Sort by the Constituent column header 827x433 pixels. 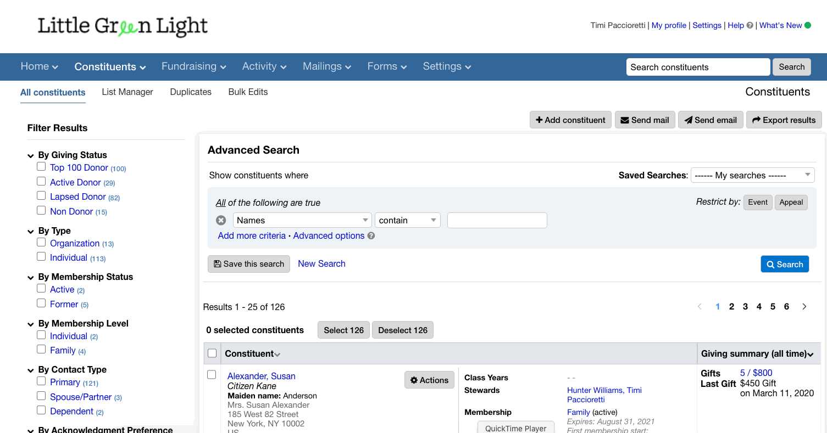coord(253,354)
